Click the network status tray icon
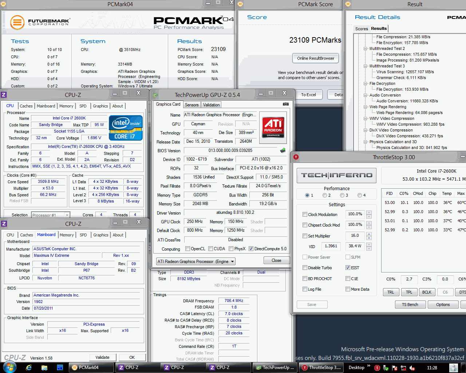 (x=403, y=368)
